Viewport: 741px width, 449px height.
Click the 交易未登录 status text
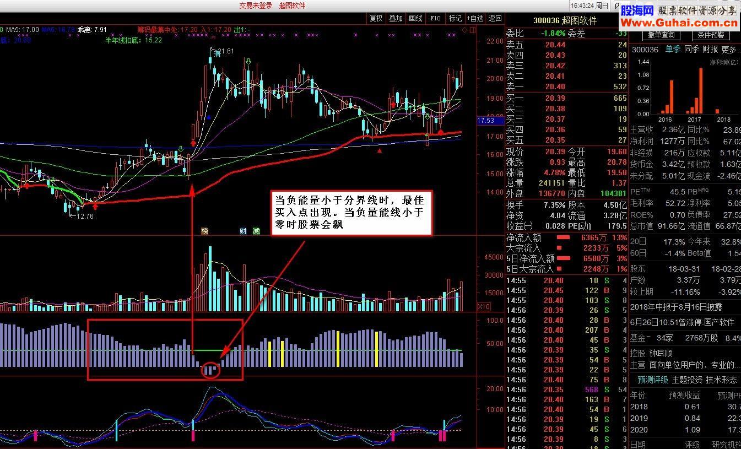pyautogui.click(x=256, y=6)
